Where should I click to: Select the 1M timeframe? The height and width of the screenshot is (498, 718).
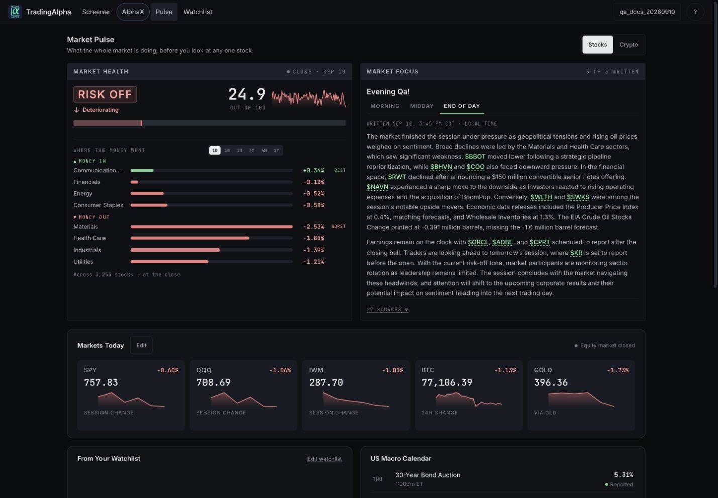(239, 150)
